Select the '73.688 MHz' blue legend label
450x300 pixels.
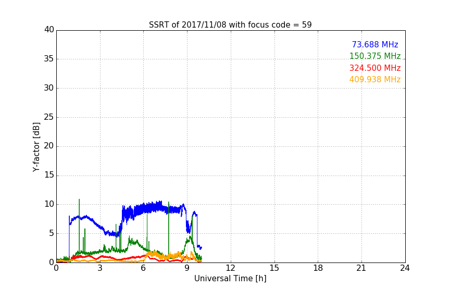375,44
